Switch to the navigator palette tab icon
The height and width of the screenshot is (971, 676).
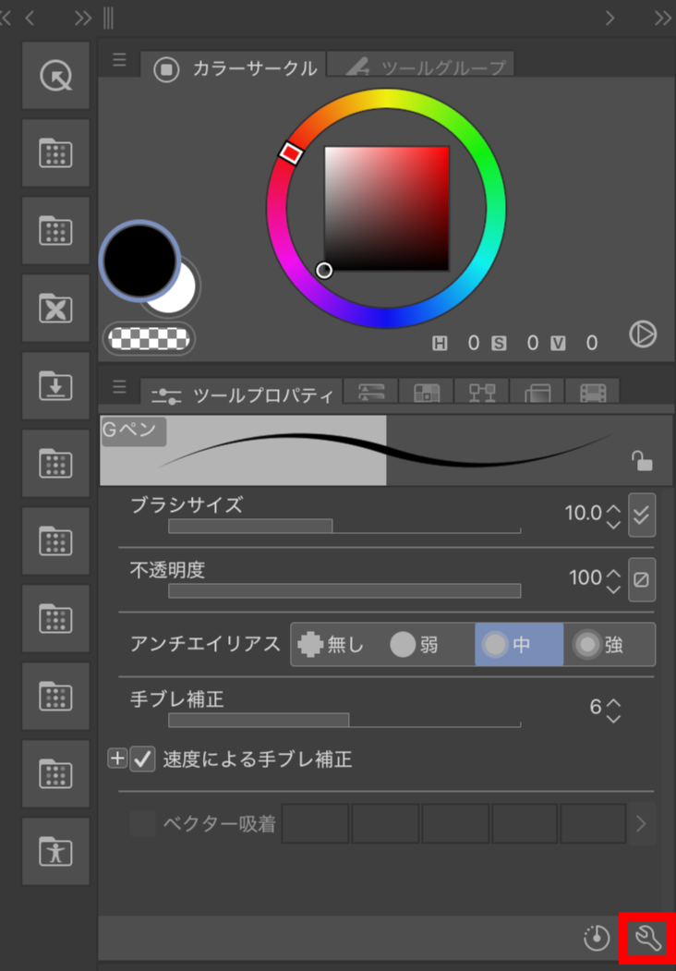(x=427, y=393)
